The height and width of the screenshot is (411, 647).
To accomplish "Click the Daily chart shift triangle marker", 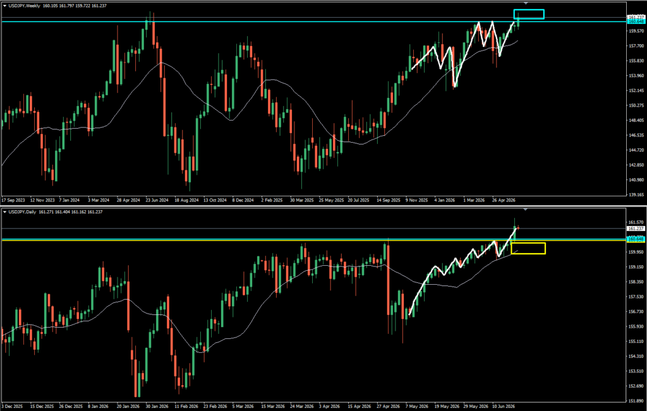I will (526, 210).
